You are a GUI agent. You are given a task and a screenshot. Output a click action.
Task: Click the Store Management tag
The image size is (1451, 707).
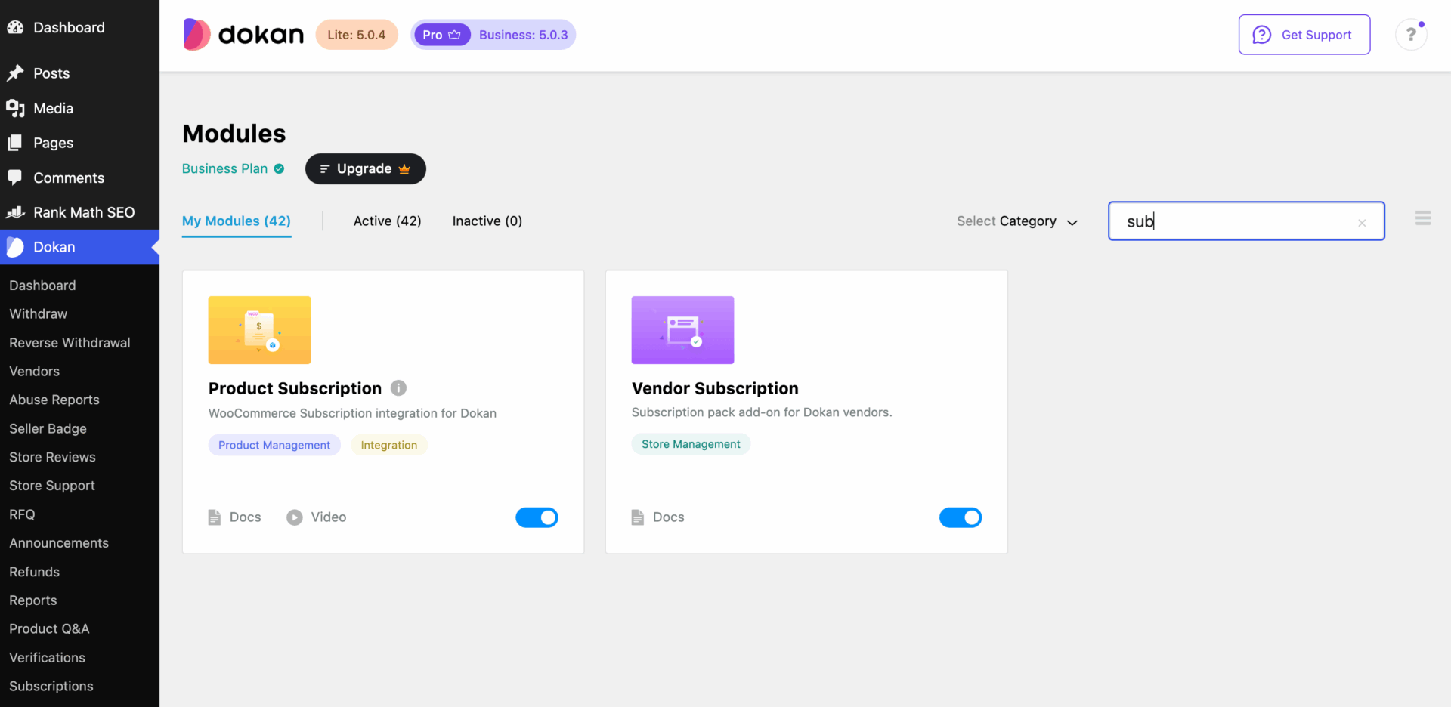[x=691, y=444]
